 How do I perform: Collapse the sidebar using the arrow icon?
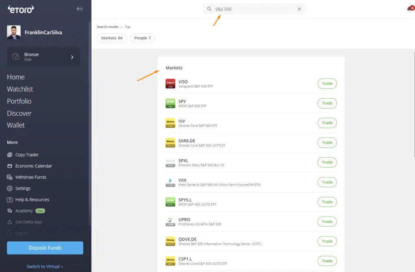(80, 9)
